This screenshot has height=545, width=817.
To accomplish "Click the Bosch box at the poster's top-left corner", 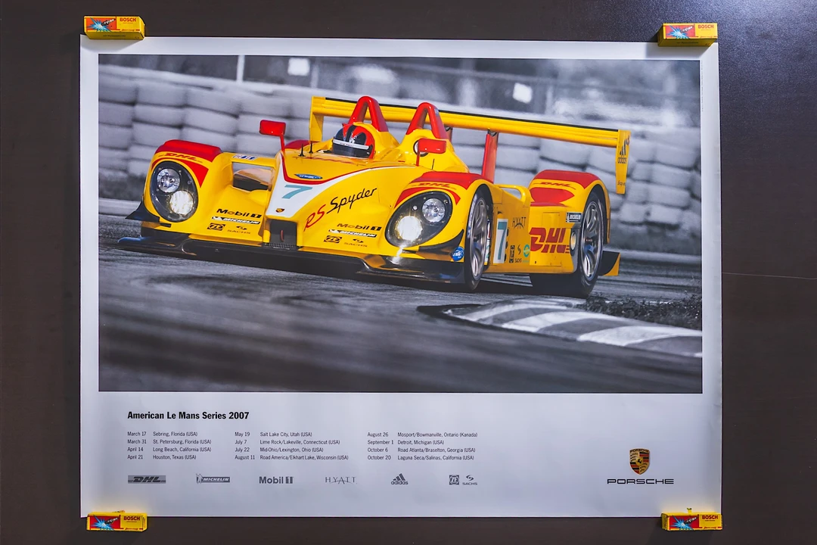I will pos(114,28).
